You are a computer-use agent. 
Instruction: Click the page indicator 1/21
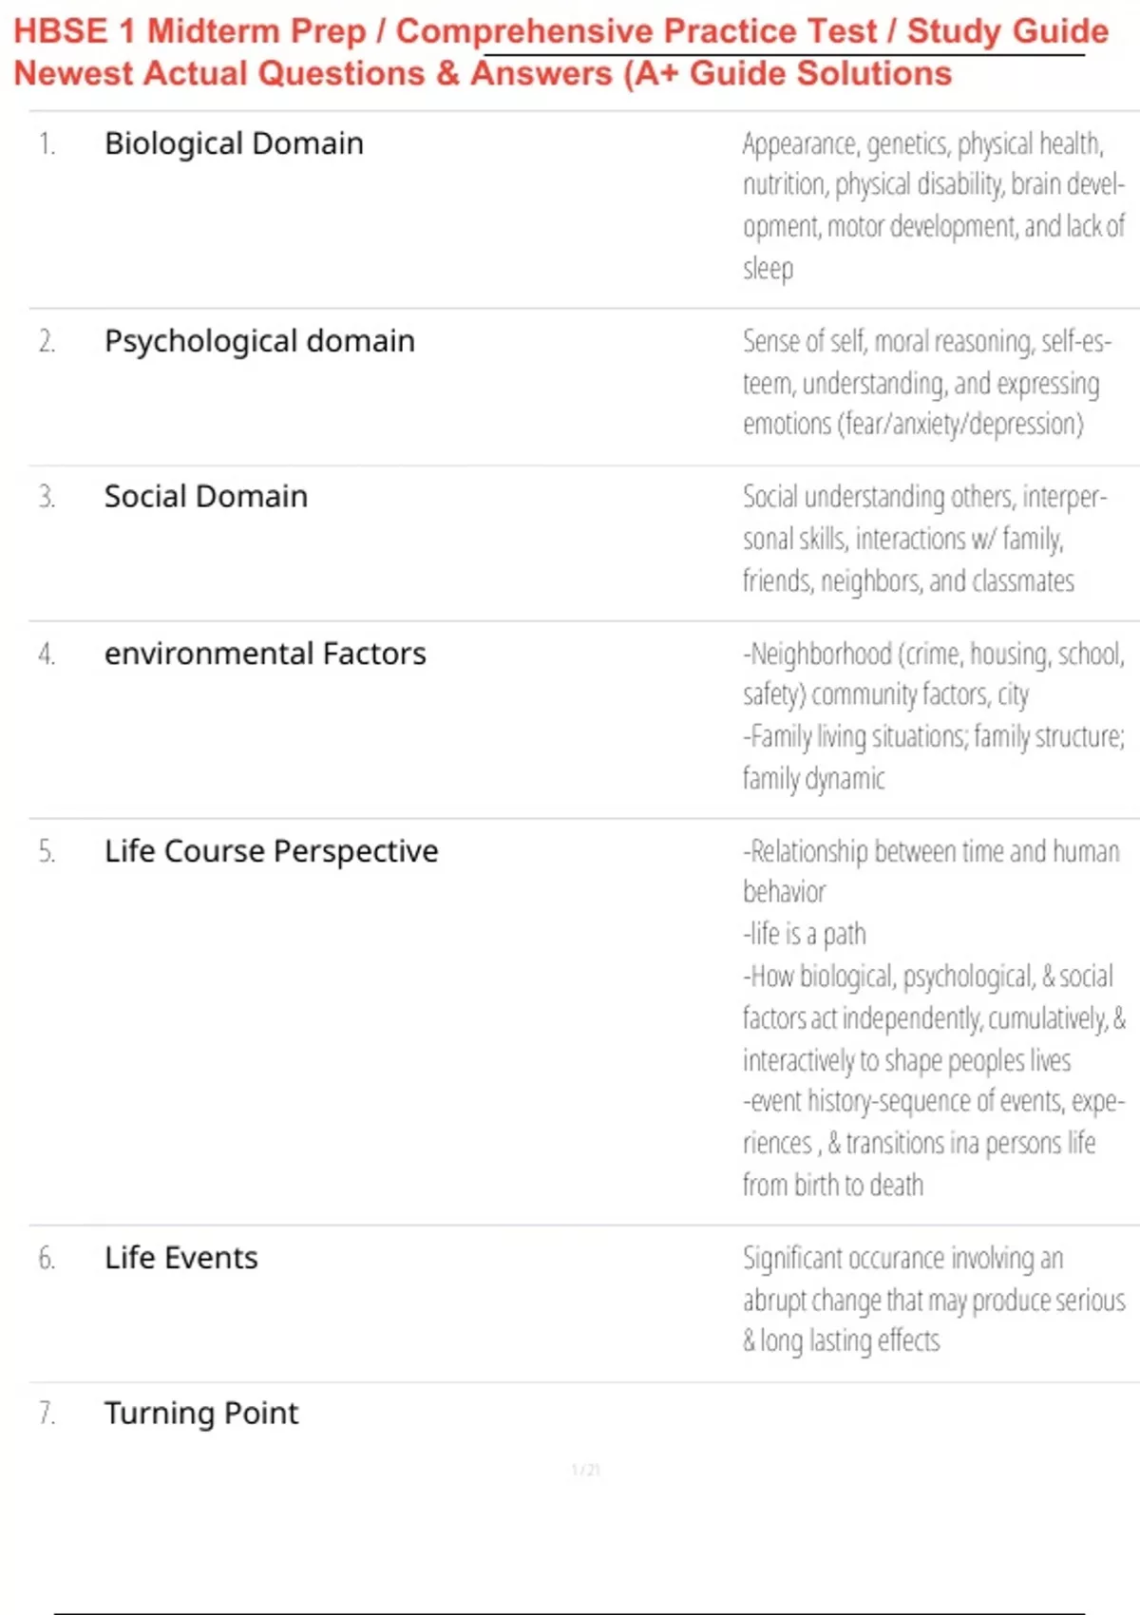click(x=585, y=1471)
